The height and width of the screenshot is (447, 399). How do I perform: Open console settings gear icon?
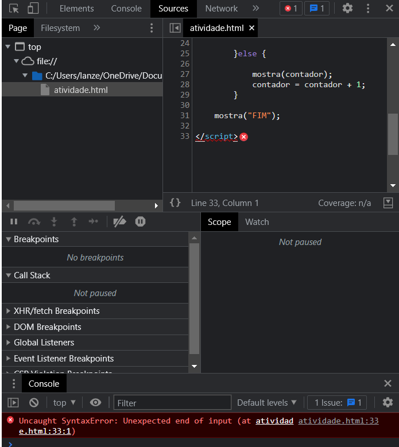tap(388, 402)
